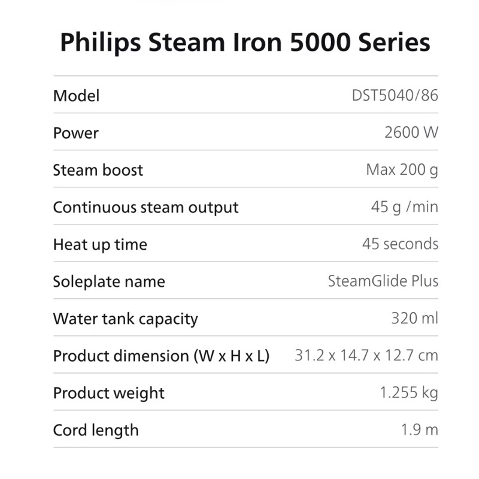Click the Soleplate name label
479x479 pixels.
coord(108,281)
